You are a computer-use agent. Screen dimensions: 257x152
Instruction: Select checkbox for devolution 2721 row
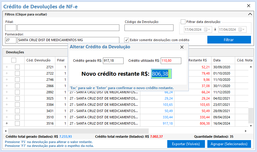(17, 67)
